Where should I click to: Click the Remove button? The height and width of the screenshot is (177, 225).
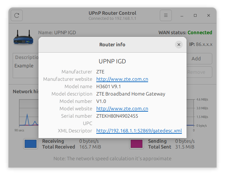tap(199, 72)
